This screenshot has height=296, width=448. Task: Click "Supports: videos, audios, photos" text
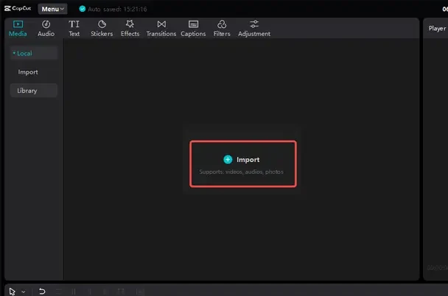coord(242,172)
